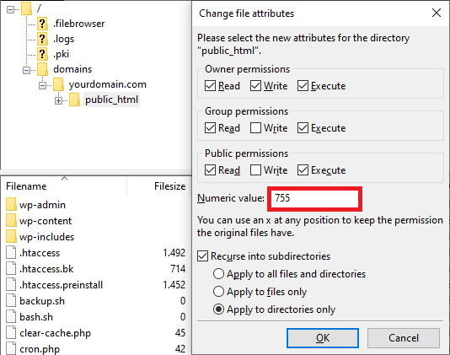Select the wp-content folder icon

11,221
